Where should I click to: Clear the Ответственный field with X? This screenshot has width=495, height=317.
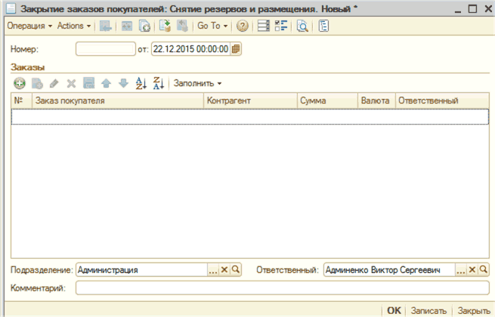(472, 270)
